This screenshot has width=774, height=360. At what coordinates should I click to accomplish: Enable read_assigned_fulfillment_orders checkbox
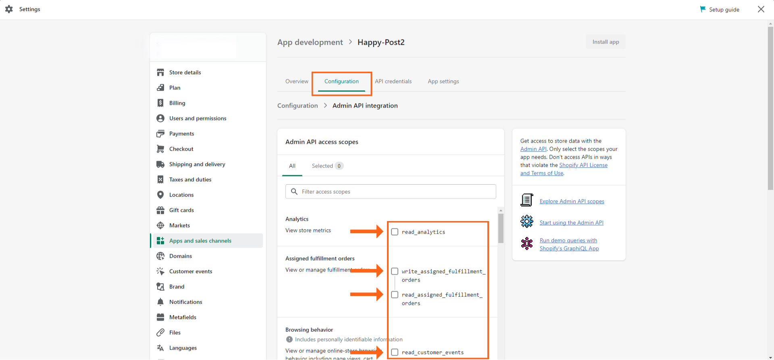coord(395,295)
